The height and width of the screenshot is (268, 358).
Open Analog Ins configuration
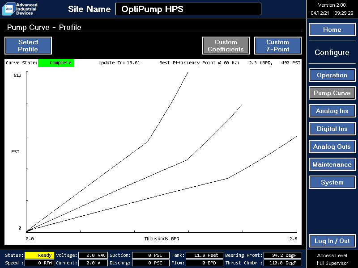click(x=332, y=111)
